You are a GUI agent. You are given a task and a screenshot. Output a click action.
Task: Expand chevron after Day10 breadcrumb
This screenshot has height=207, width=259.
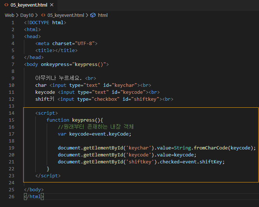click(x=36, y=15)
